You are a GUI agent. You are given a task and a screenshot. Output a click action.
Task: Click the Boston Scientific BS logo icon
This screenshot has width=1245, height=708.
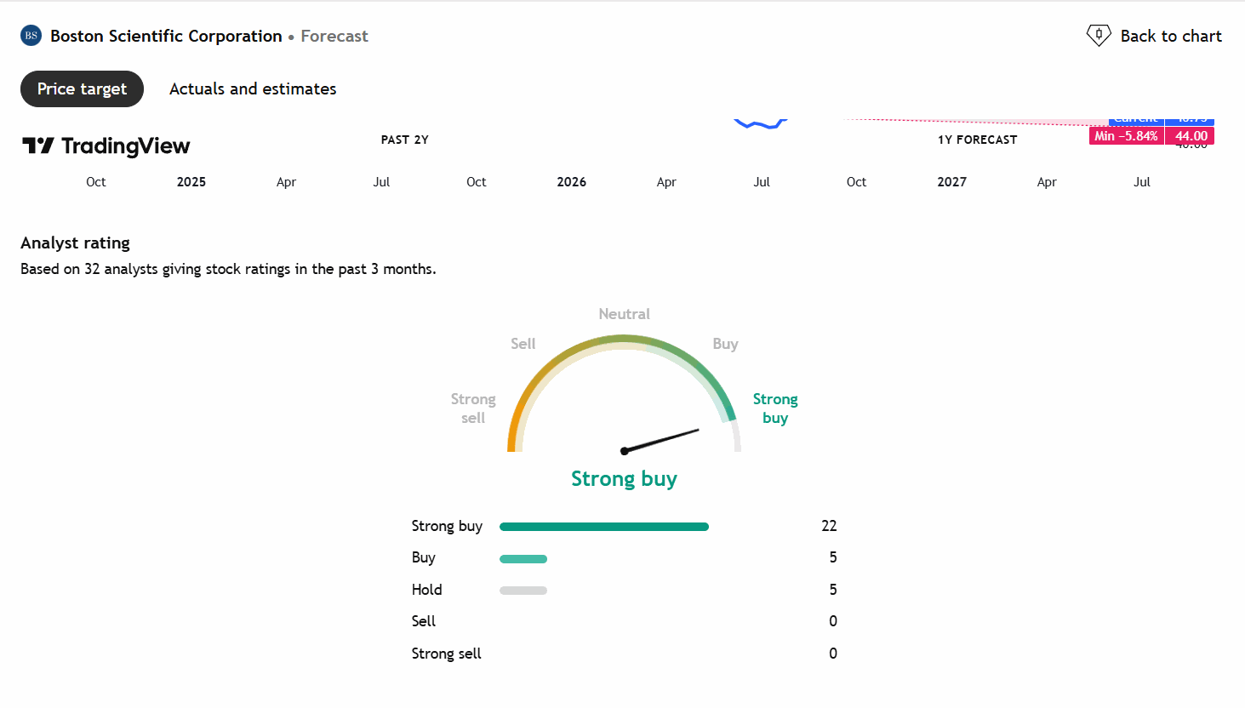tap(31, 36)
